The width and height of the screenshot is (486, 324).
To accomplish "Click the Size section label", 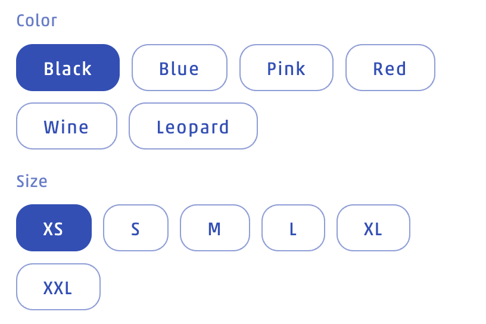I will (32, 180).
